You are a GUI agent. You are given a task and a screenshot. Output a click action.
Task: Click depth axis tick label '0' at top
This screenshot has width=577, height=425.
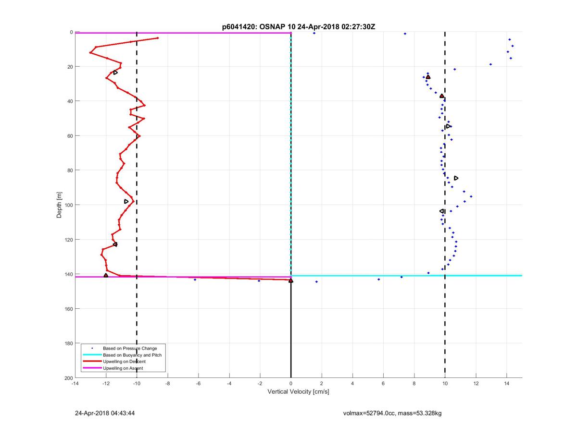click(x=71, y=32)
